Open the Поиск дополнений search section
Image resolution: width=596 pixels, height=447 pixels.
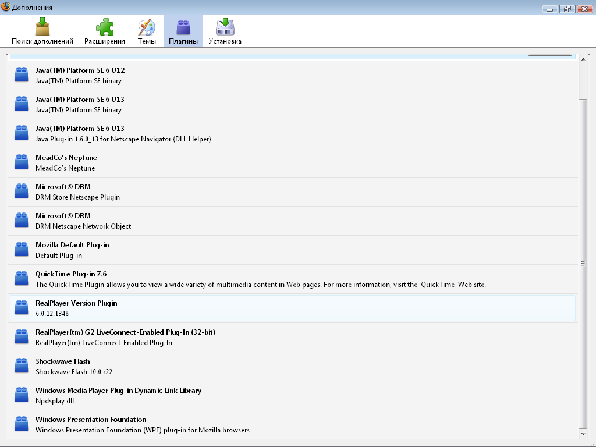[x=42, y=31]
